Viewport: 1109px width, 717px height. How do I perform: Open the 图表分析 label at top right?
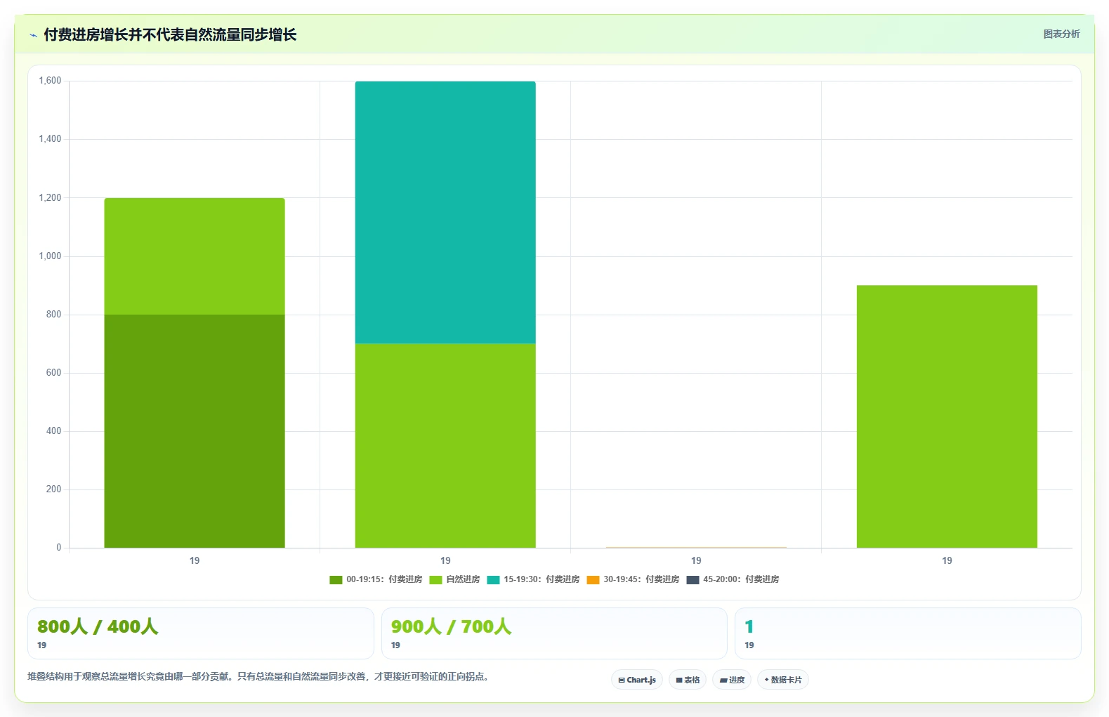[1061, 34]
